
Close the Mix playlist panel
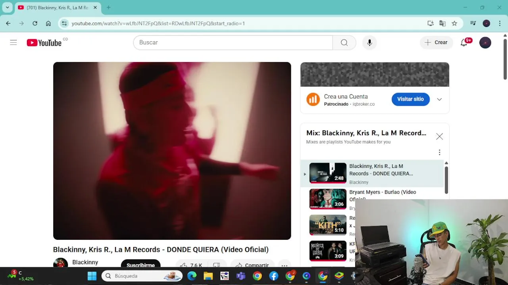tap(439, 137)
